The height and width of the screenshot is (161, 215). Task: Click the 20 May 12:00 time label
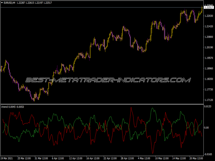point(196,158)
